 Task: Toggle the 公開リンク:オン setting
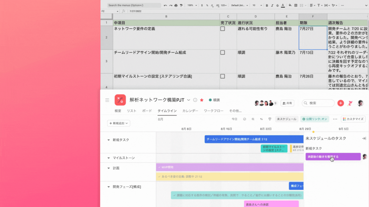[x=315, y=119]
